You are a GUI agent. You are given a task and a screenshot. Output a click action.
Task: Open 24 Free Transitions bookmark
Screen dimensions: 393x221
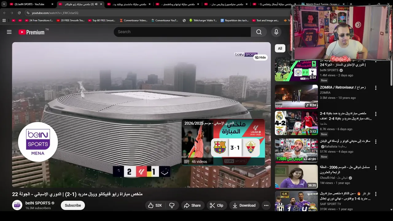point(39,21)
